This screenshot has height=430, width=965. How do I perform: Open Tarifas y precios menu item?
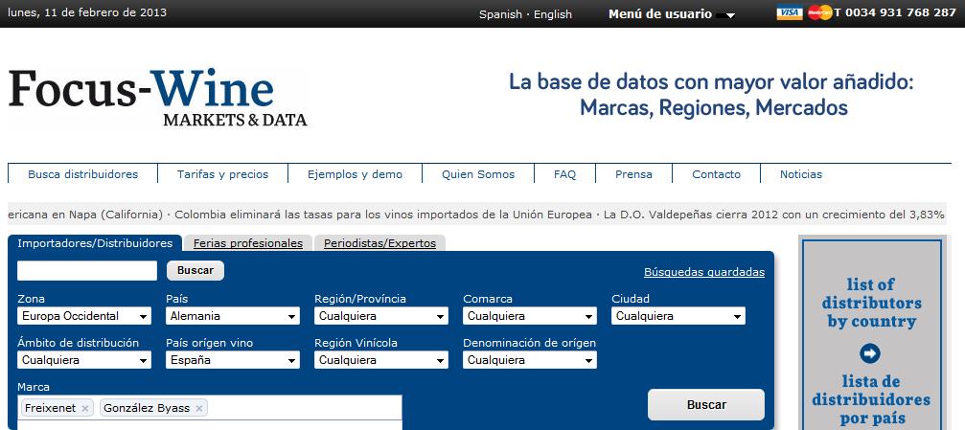222,174
